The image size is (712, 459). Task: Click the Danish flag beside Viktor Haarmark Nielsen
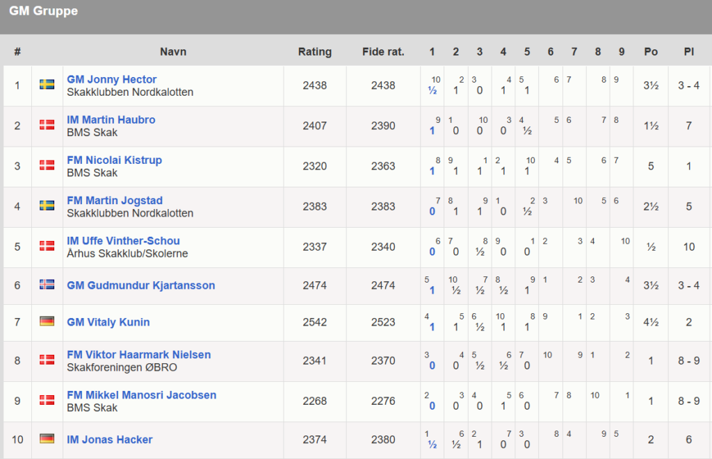[47, 360]
